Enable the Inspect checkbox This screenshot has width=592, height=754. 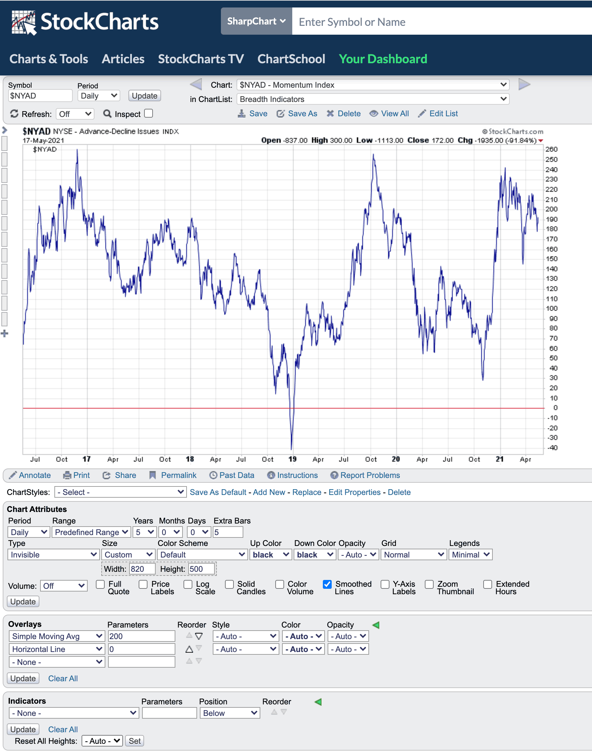[149, 113]
